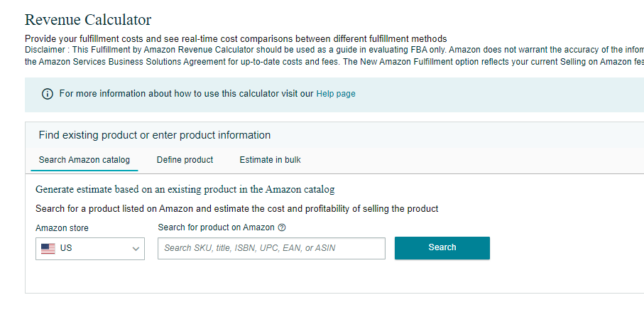Viewport: 644px width, 322px height.
Task: Click the 'Generate estimate based on an existing product' text
Action: (x=185, y=190)
